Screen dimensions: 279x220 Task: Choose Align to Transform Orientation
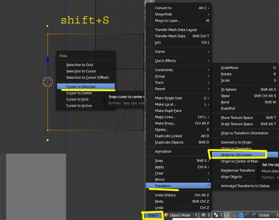click(x=245, y=133)
